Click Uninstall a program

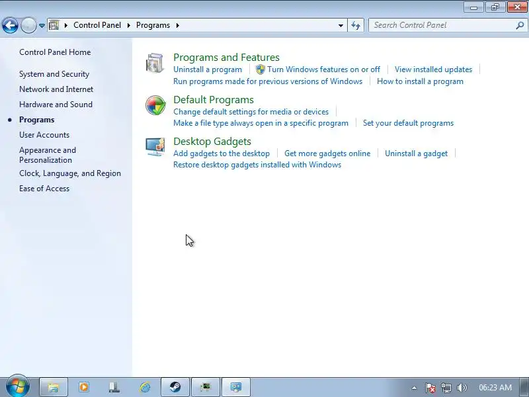click(x=208, y=69)
